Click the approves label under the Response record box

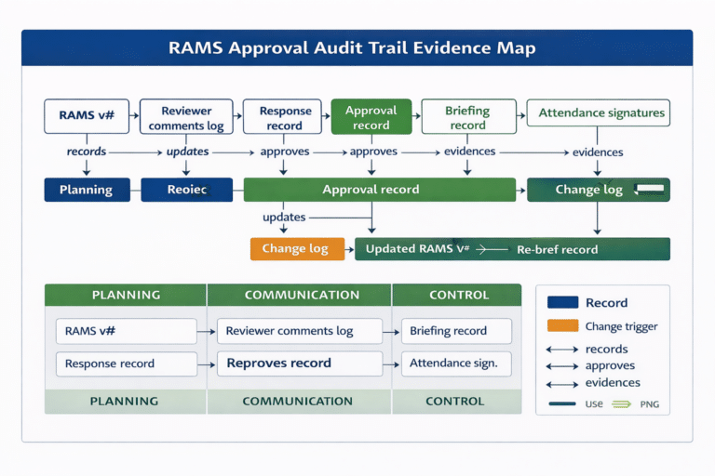[285, 152]
